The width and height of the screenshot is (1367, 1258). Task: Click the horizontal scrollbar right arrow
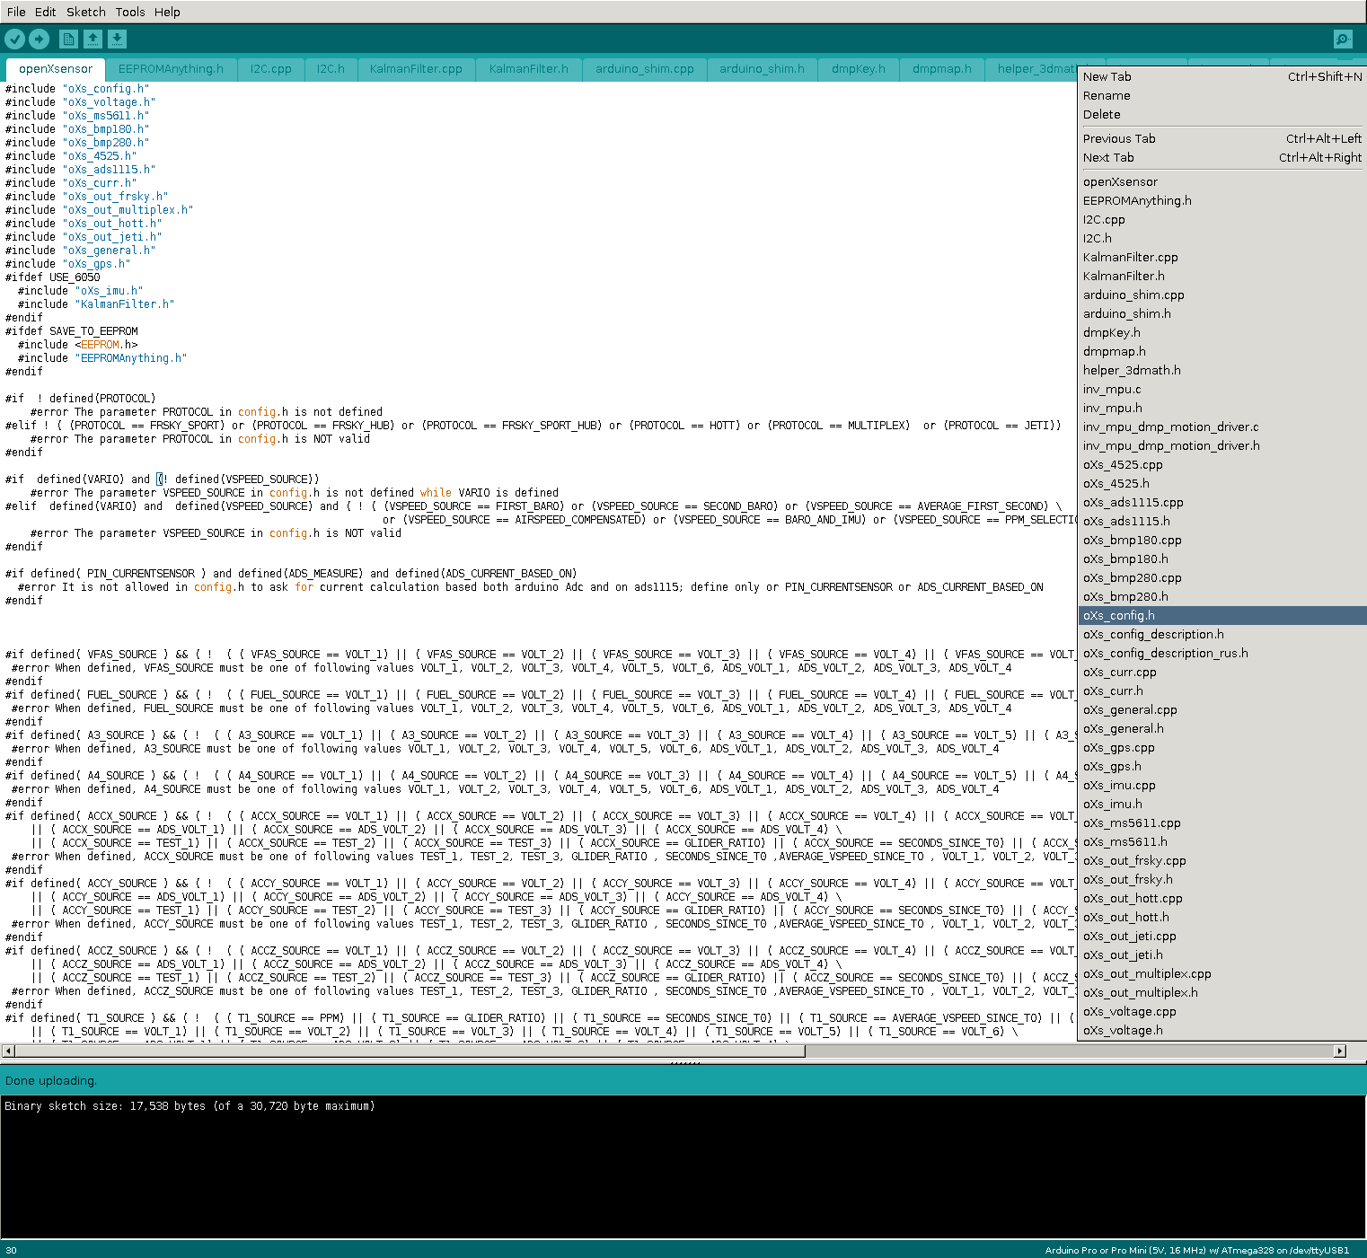point(1339,1051)
